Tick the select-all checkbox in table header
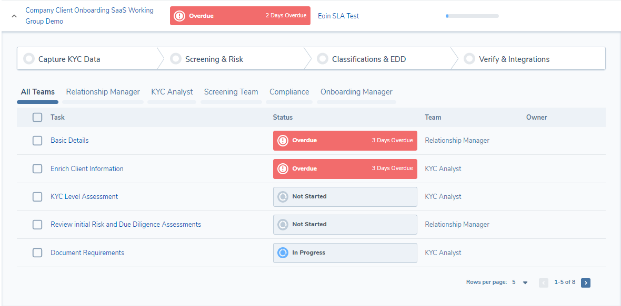The image size is (621, 306). pos(37,118)
